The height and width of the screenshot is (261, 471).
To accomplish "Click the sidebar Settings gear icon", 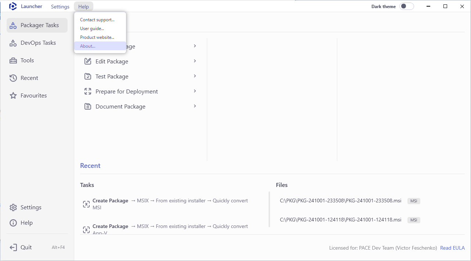I will pos(13,207).
